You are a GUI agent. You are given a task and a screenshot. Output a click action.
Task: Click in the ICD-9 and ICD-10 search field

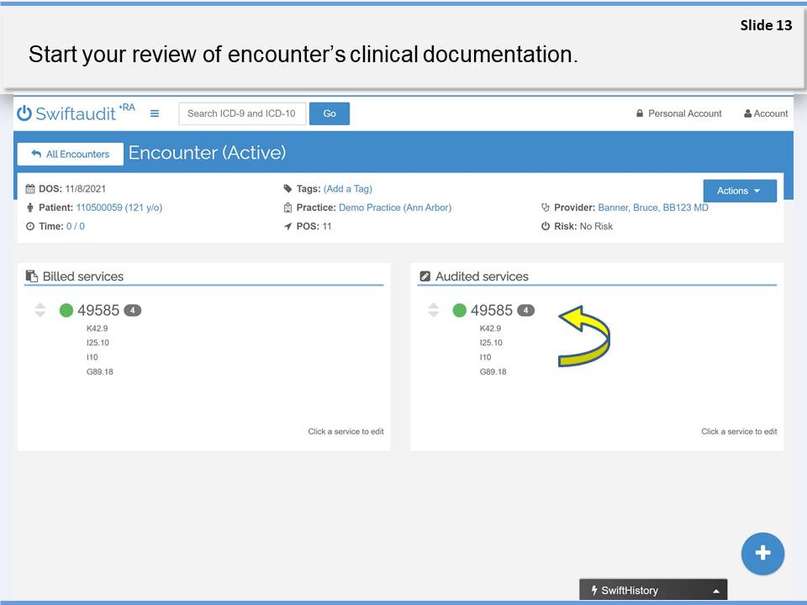point(242,113)
